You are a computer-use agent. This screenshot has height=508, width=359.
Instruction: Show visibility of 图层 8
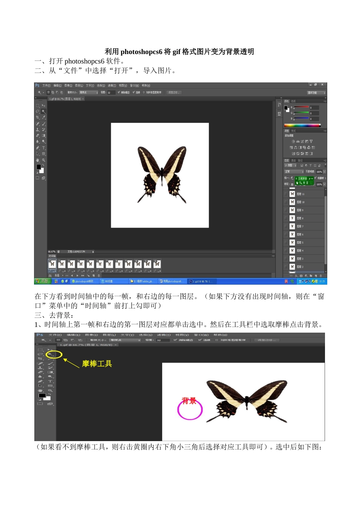click(x=286, y=218)
